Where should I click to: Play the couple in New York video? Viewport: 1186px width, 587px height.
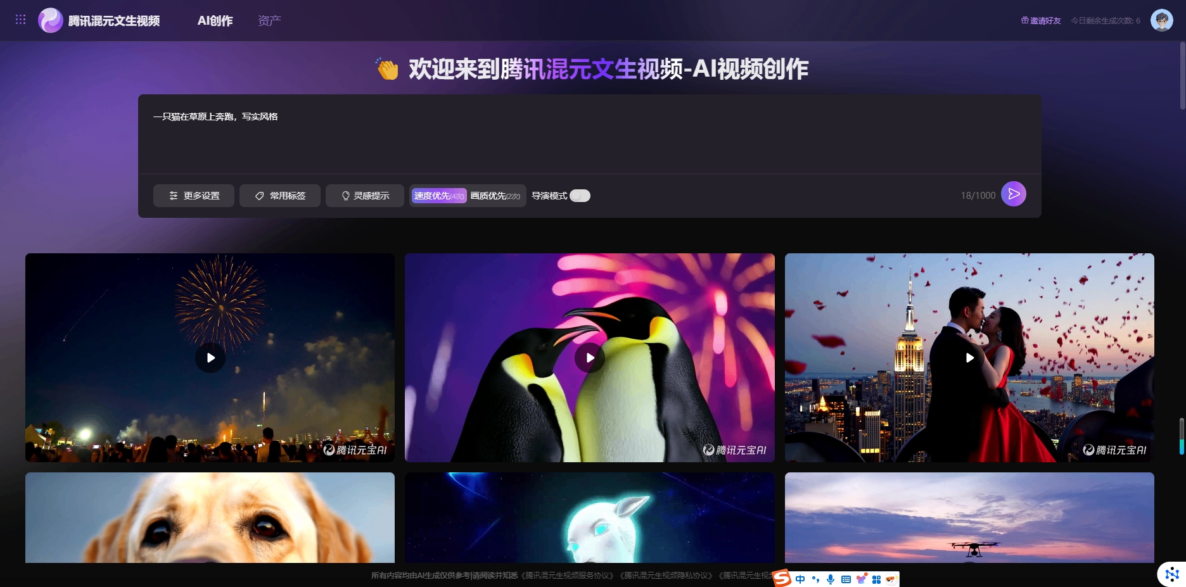969,358
